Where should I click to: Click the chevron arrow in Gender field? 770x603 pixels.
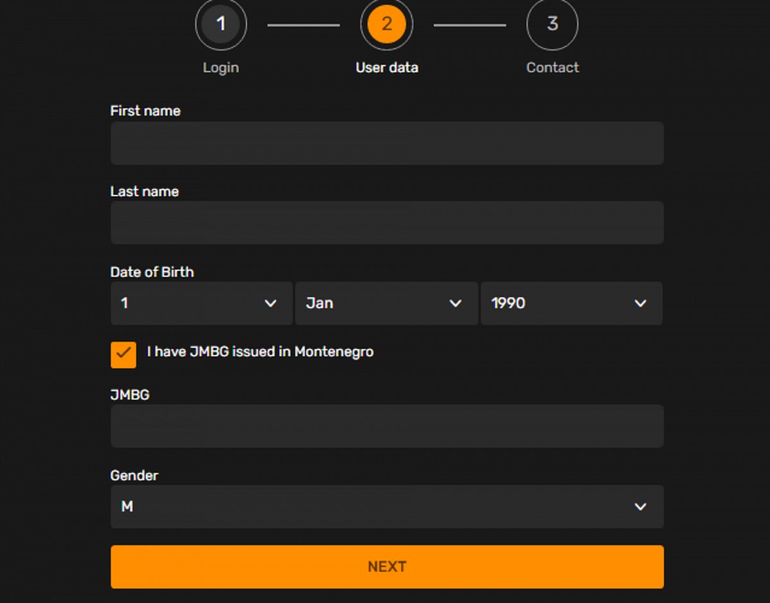click(x=640, y=507)
